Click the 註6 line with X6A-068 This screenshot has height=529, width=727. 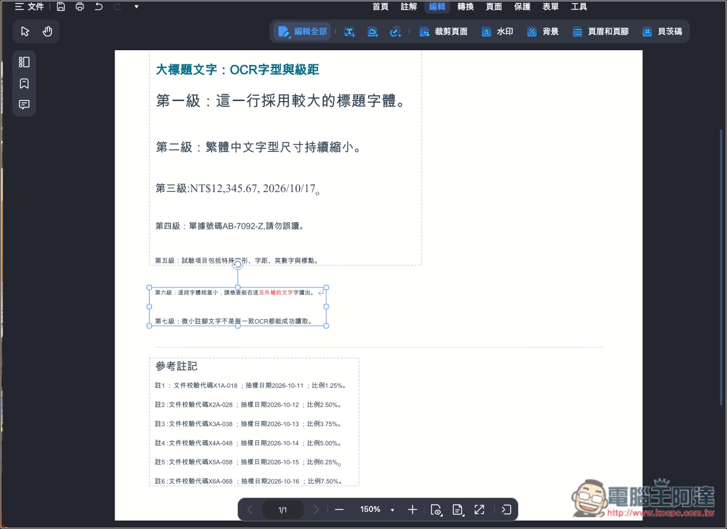[248, 481]
